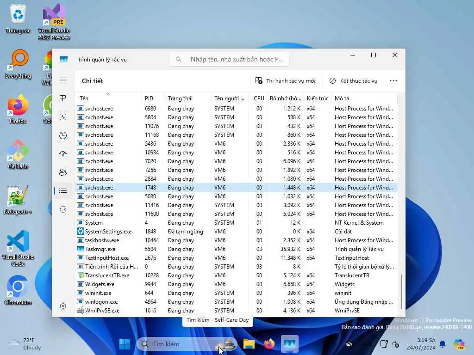Select the taskhostw.exe row
The height and width of the screenshot is (355, 474).
(236, 240)
